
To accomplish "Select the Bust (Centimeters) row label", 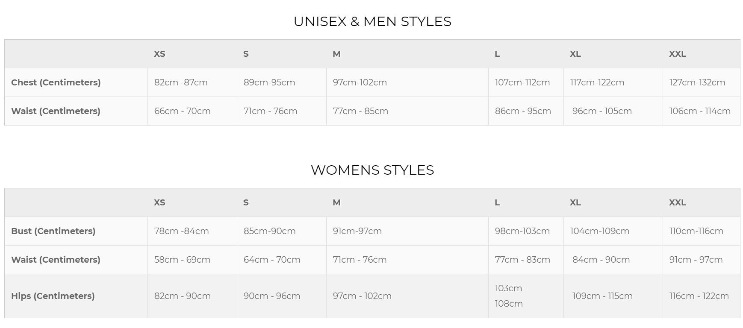I will point(53,231).
